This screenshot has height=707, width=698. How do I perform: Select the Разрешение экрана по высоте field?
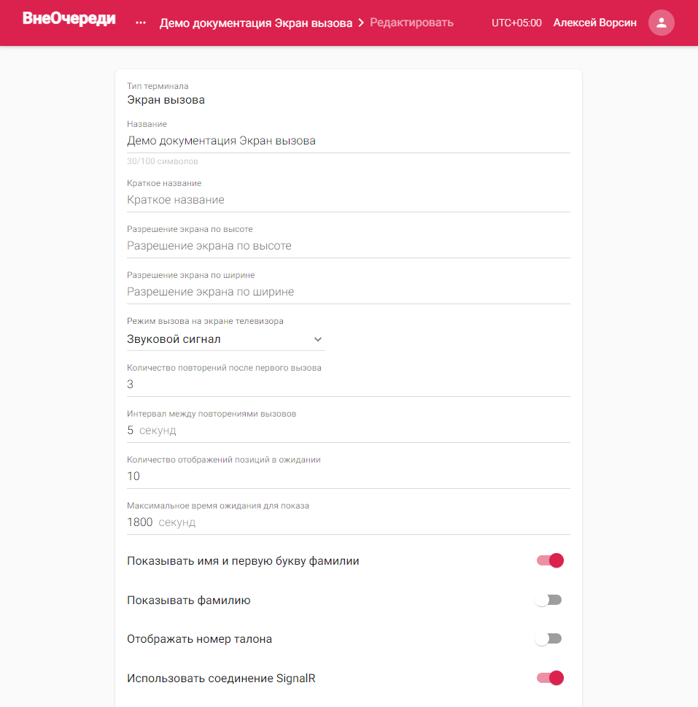tap(349, 246)
